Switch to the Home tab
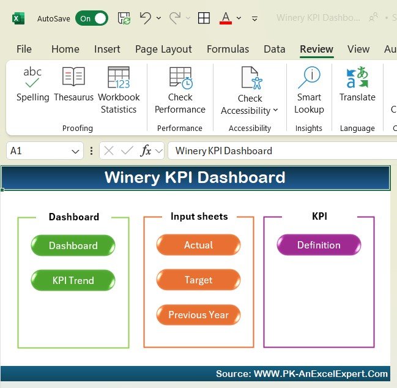397x388 pixels. [65, 49]
